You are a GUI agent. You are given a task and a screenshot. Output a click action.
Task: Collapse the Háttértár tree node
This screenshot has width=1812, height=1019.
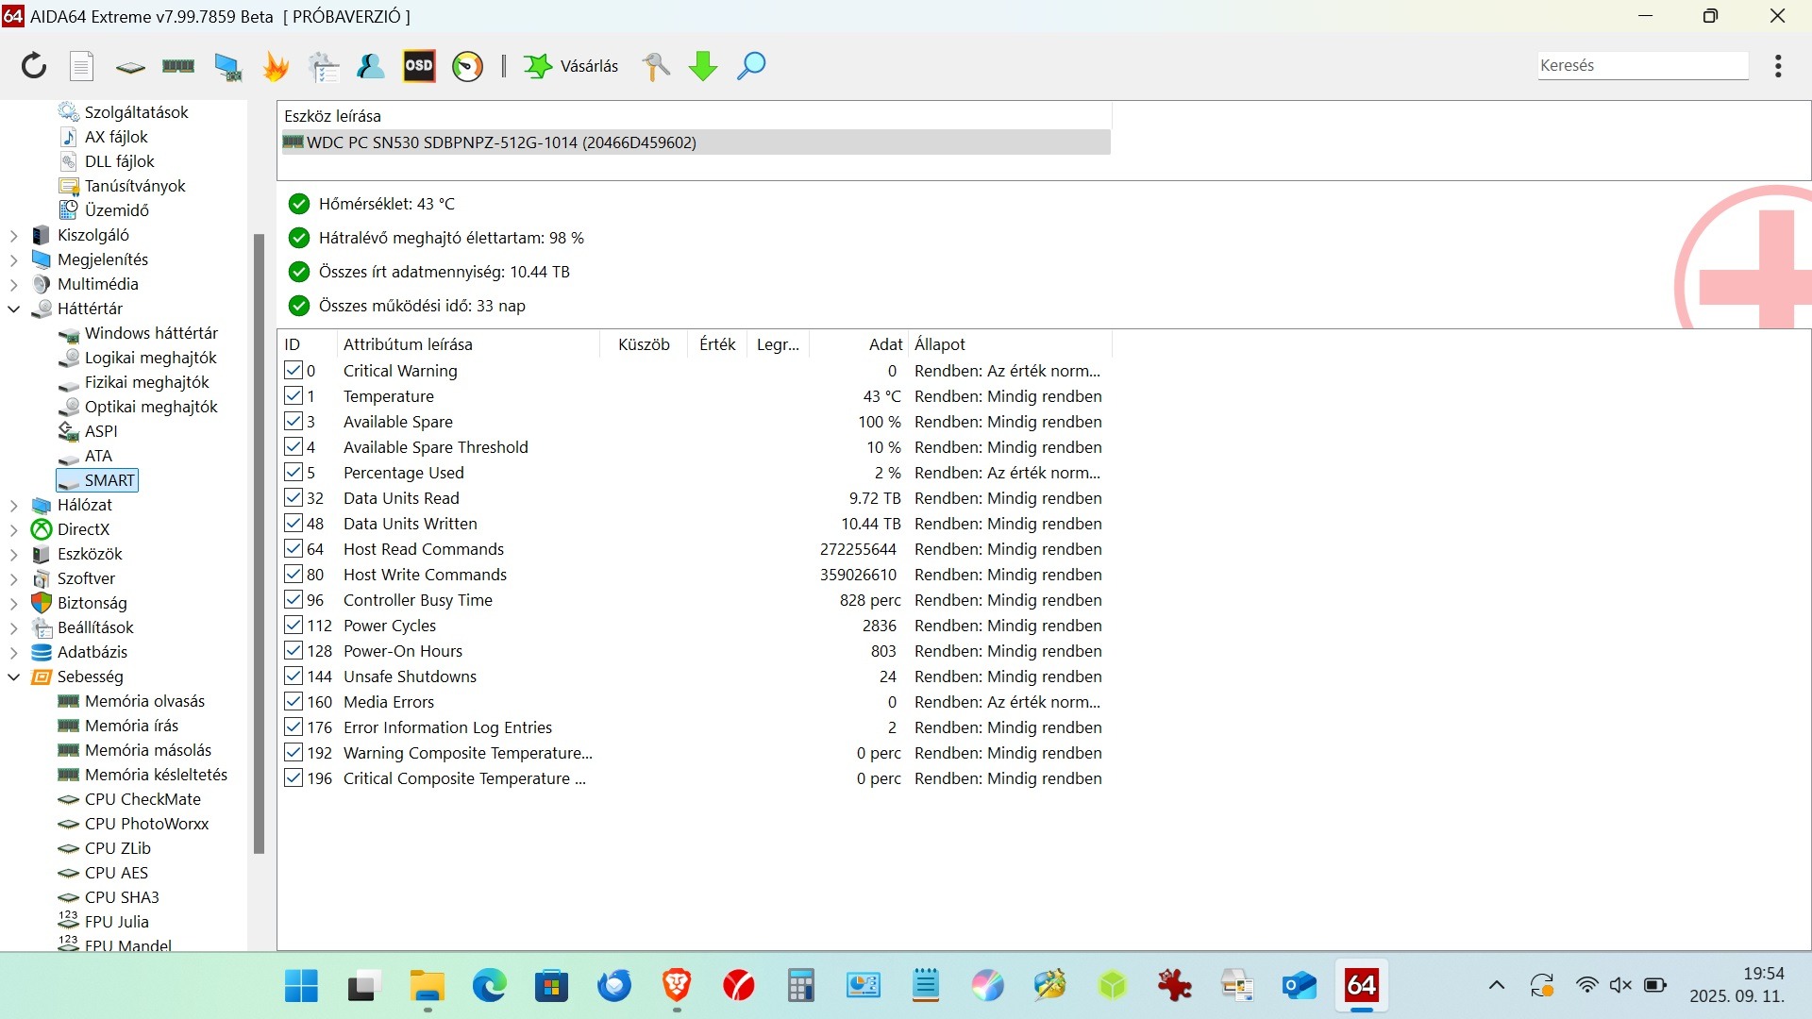14,309
